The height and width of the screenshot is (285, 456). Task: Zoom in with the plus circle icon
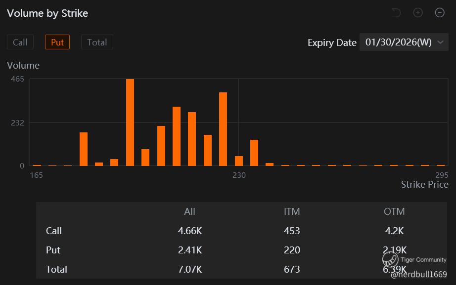point(418,12)
